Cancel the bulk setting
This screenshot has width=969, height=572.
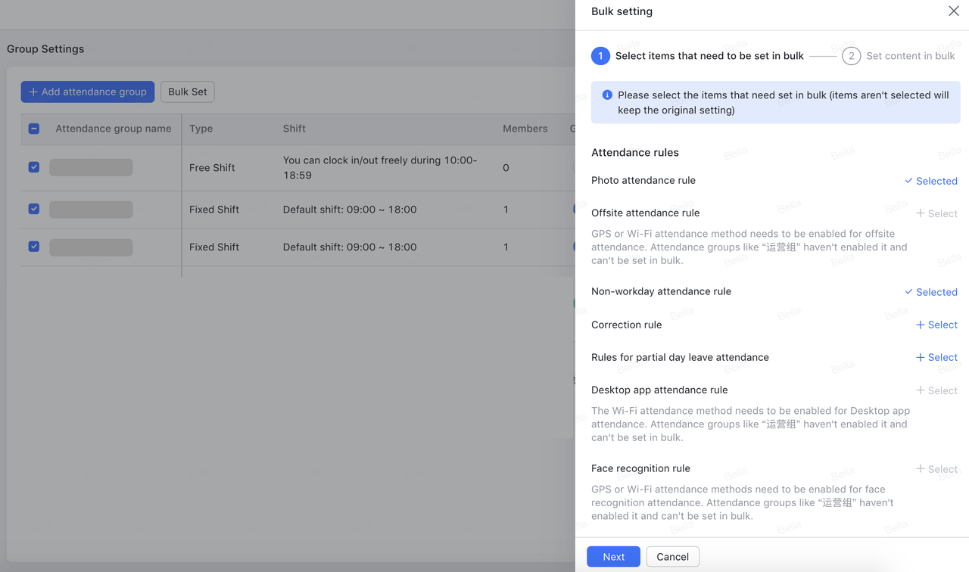coord(672,557)
